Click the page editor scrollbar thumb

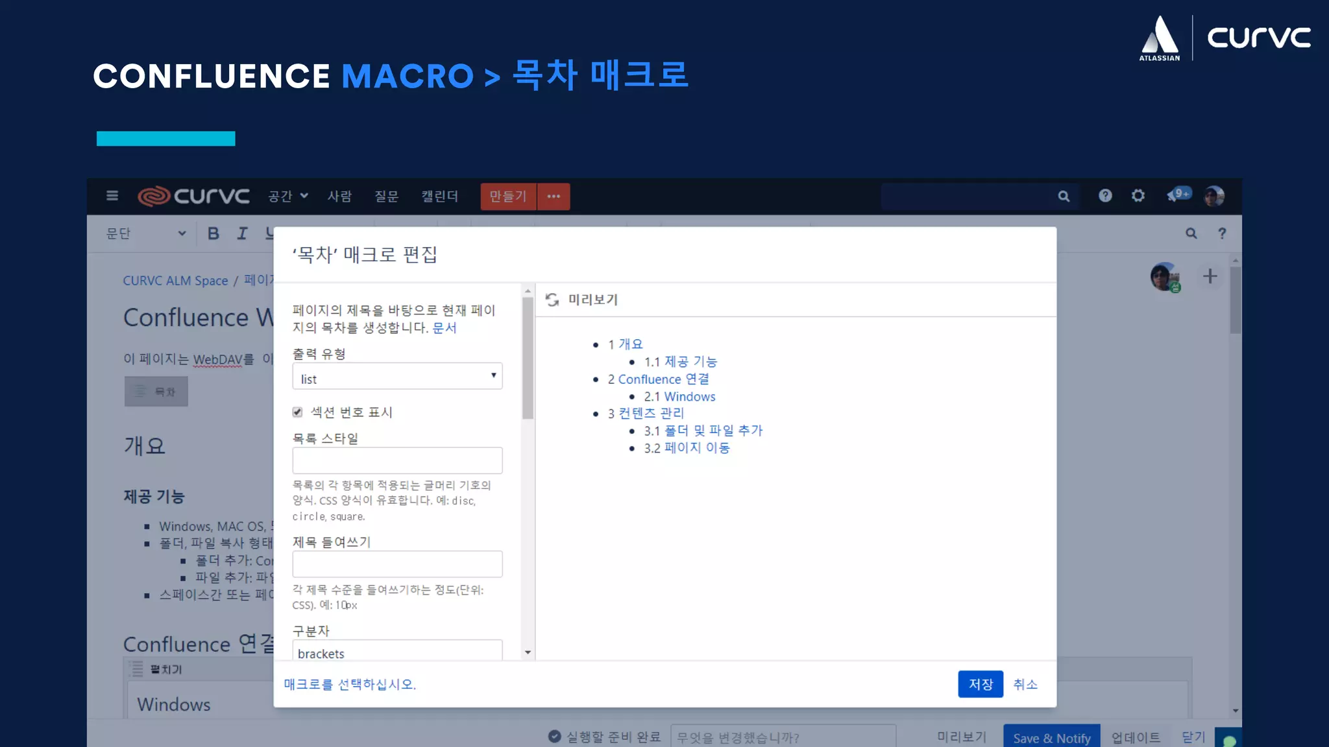1235,300
